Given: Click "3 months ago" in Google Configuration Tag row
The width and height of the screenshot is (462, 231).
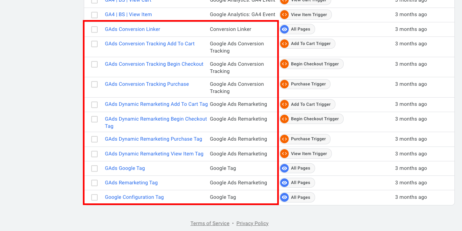Looking at the screenshot, I should 411,197.
